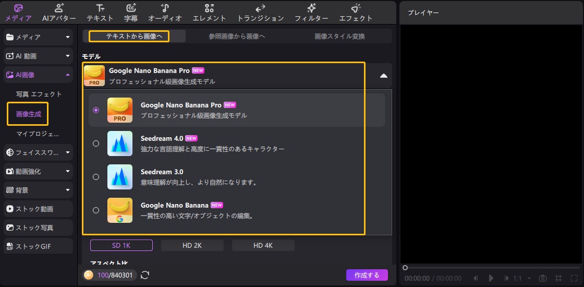Open the AIアバター tab
Viewport: 584px width, 287px height.
(59, 13)
